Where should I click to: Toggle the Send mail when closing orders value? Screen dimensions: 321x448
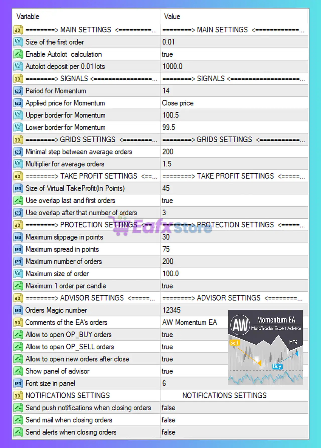click(168, 420)
